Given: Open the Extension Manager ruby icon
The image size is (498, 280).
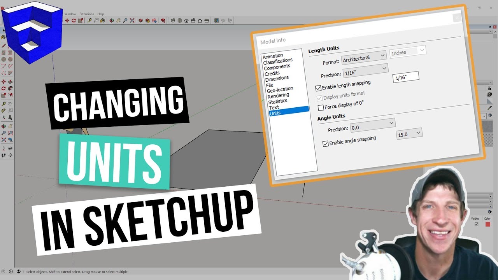Looking at the screenshot, I should coord(163,20).
